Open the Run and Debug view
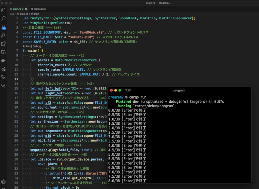This screenshot has width=259, height=189. point(4,35)
